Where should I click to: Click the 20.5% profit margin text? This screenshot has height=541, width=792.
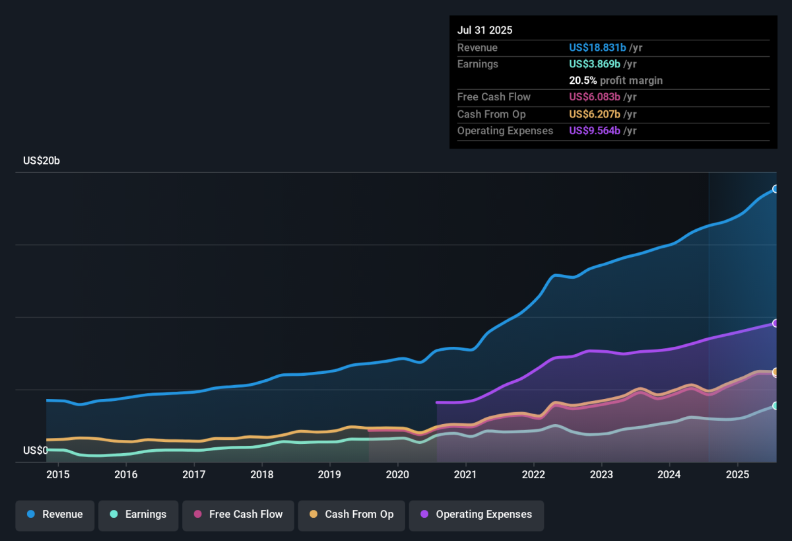pyautogui.click(x=616, y=81)
